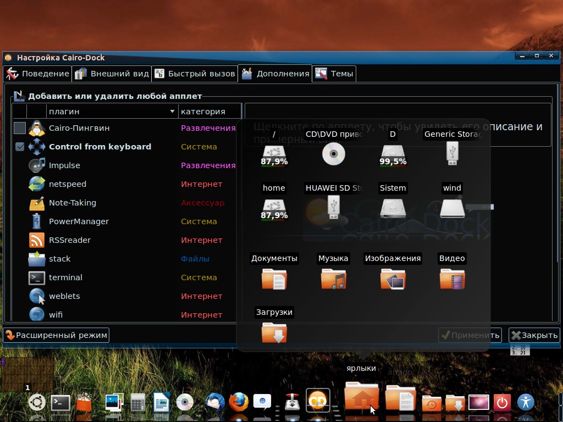Select the RSSreader feed icon
Screen dimensions: 563x422
(37, 240)
